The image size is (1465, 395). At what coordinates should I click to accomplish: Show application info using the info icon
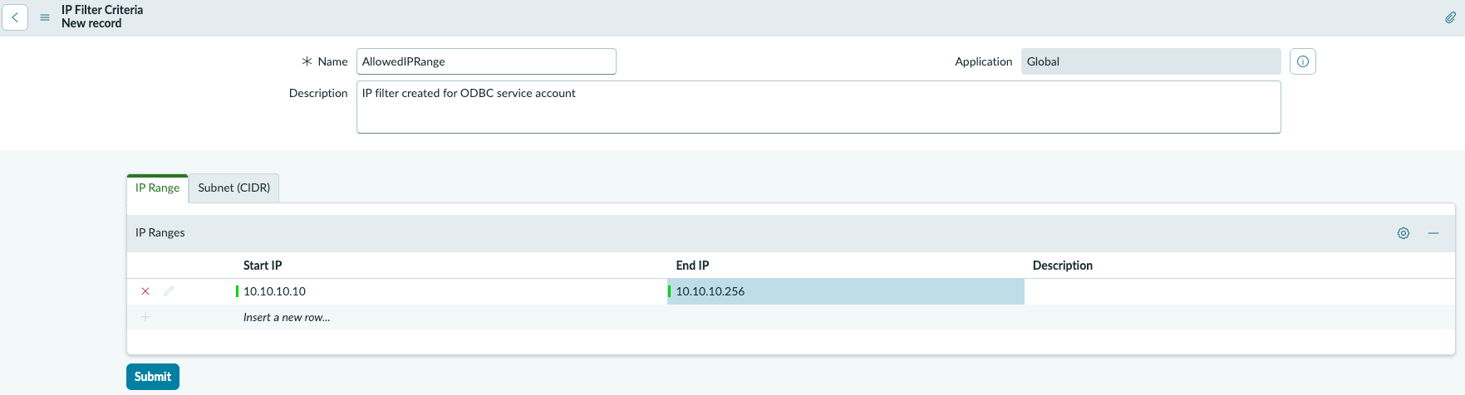1303,61
